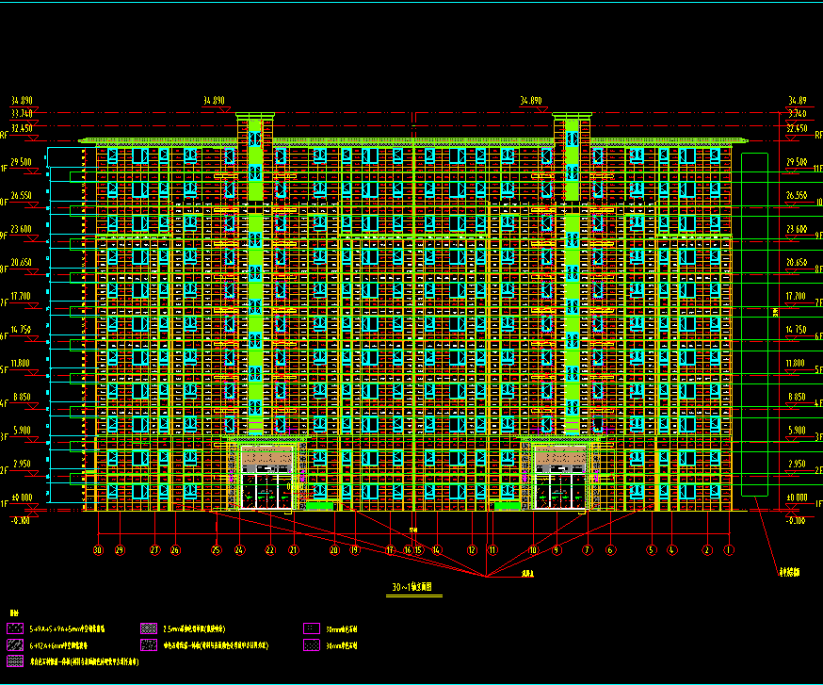Click the right ±0.000 elevation marker

click(x=796, y=497)
